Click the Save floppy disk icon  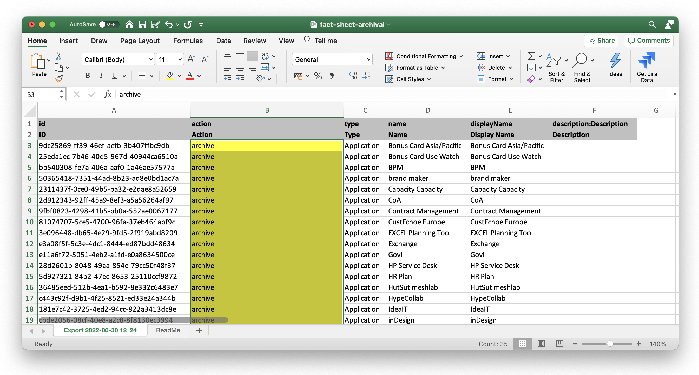tap(142, 24)
